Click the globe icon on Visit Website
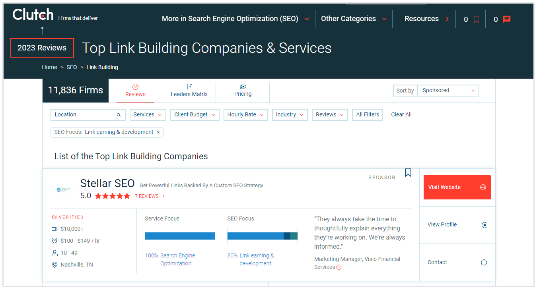Image resolution: width=537 pixels, height=290 pixels. pos(483,187)
